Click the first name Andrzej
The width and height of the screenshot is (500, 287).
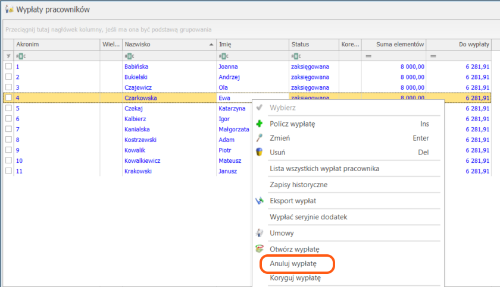pos(229,77)
